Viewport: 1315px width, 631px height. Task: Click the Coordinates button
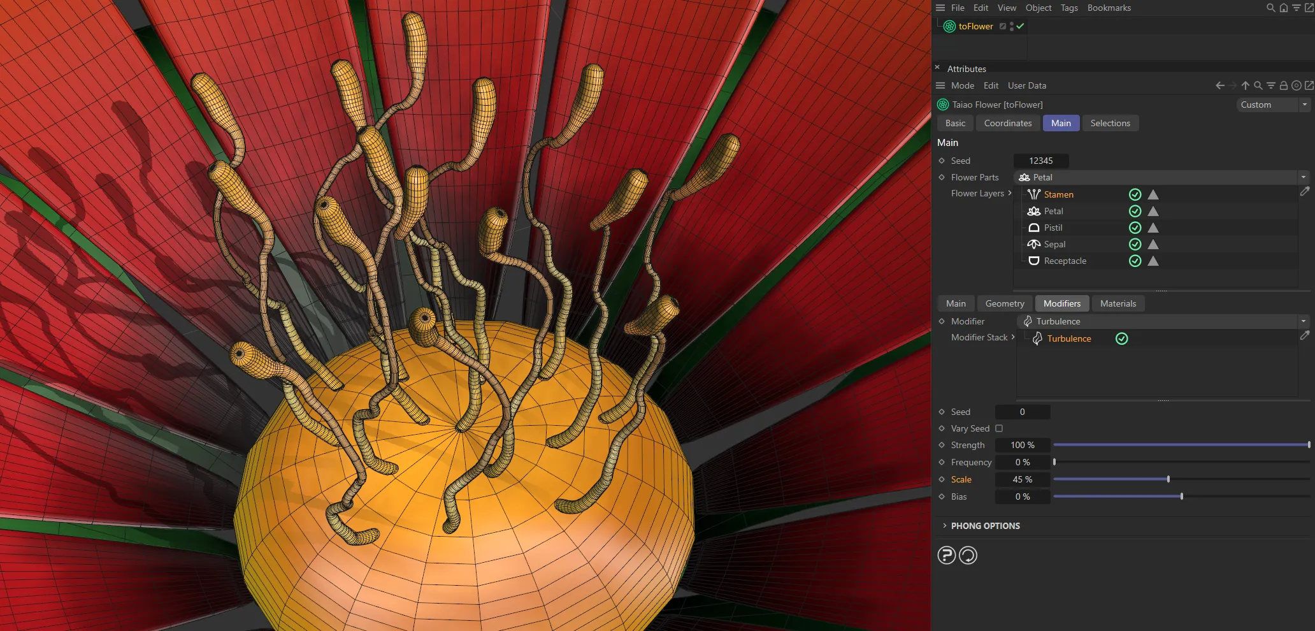1007,123
